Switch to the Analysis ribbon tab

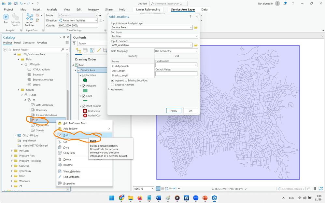pos(52,9)
